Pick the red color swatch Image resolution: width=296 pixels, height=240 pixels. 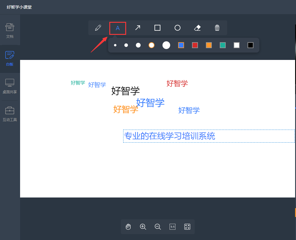[x=195, y=45]
